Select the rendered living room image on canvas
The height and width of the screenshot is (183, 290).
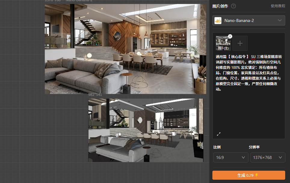125,49
